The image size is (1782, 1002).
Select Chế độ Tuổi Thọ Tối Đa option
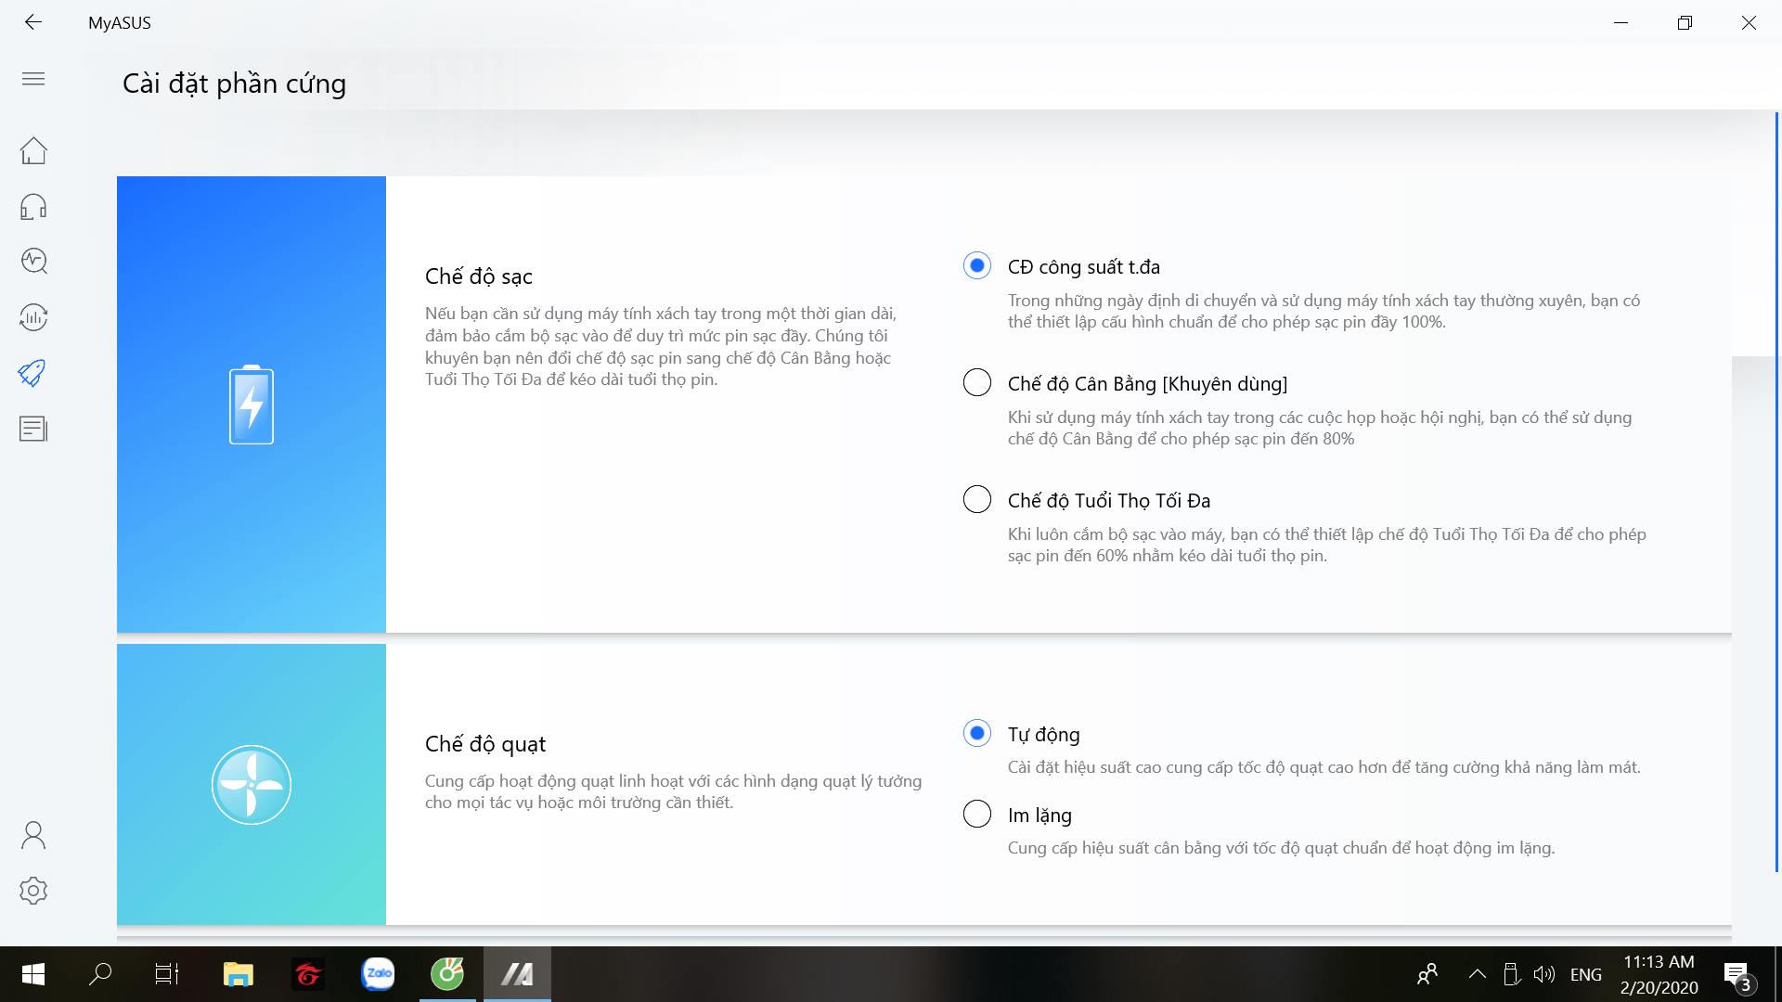[x=977, y=499]
